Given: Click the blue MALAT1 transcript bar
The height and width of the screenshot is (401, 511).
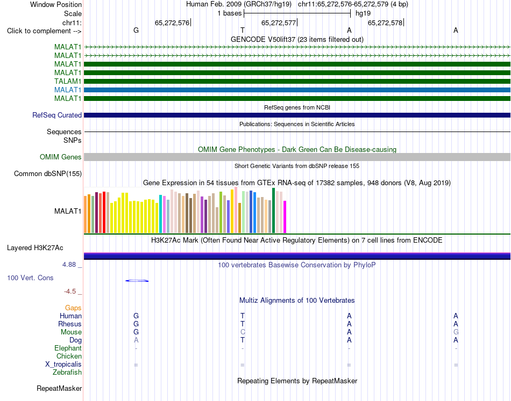Looking at the screenshot, I should (x=297, y=90).
